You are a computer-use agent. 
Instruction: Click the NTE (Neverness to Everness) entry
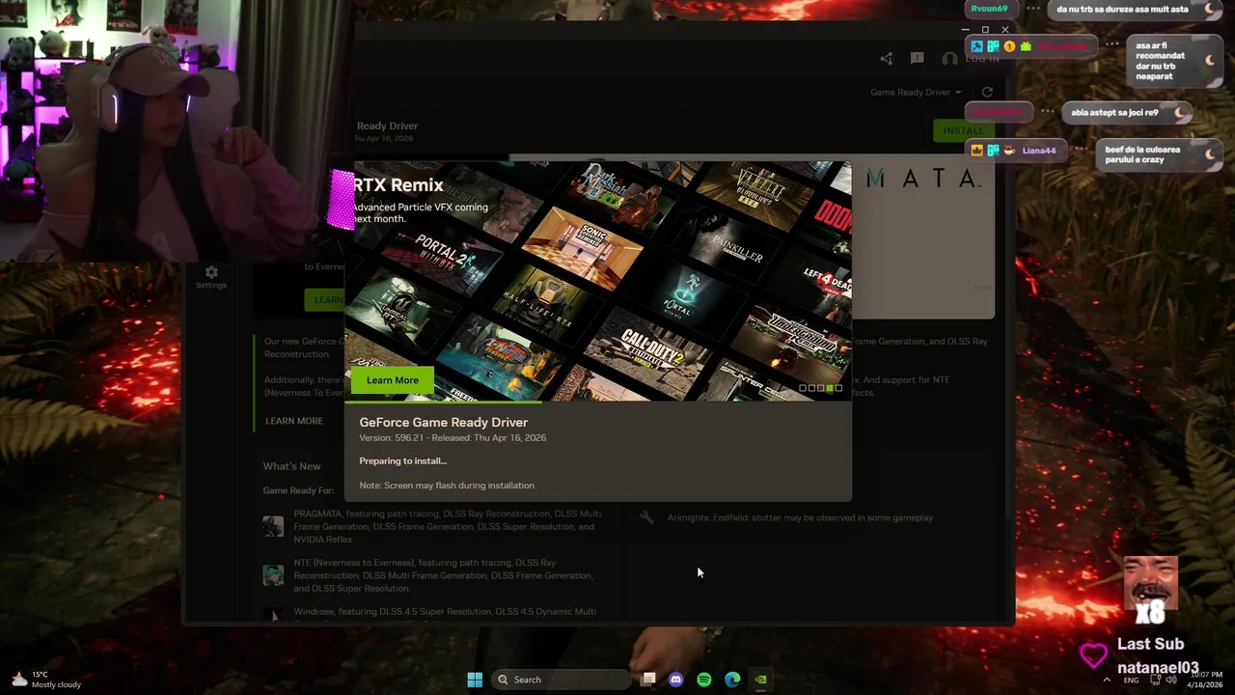(443, 575)
